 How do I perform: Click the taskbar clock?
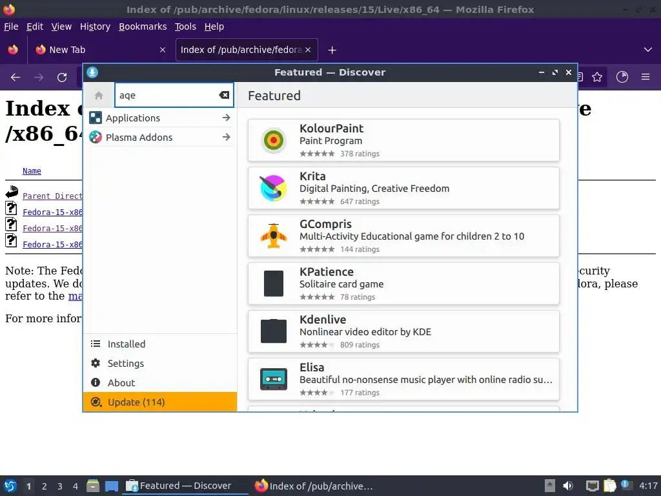tap(648, 486)
